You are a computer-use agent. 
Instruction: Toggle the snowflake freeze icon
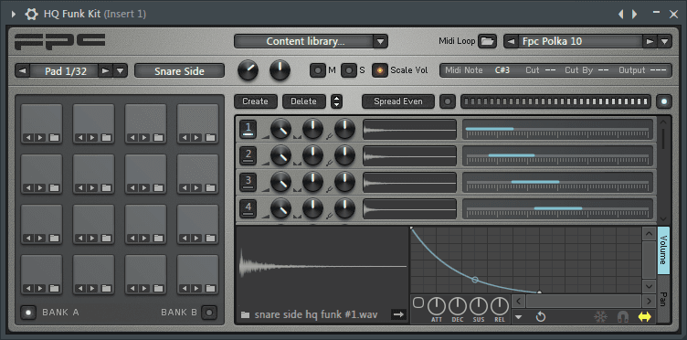[x=600, y=317]
